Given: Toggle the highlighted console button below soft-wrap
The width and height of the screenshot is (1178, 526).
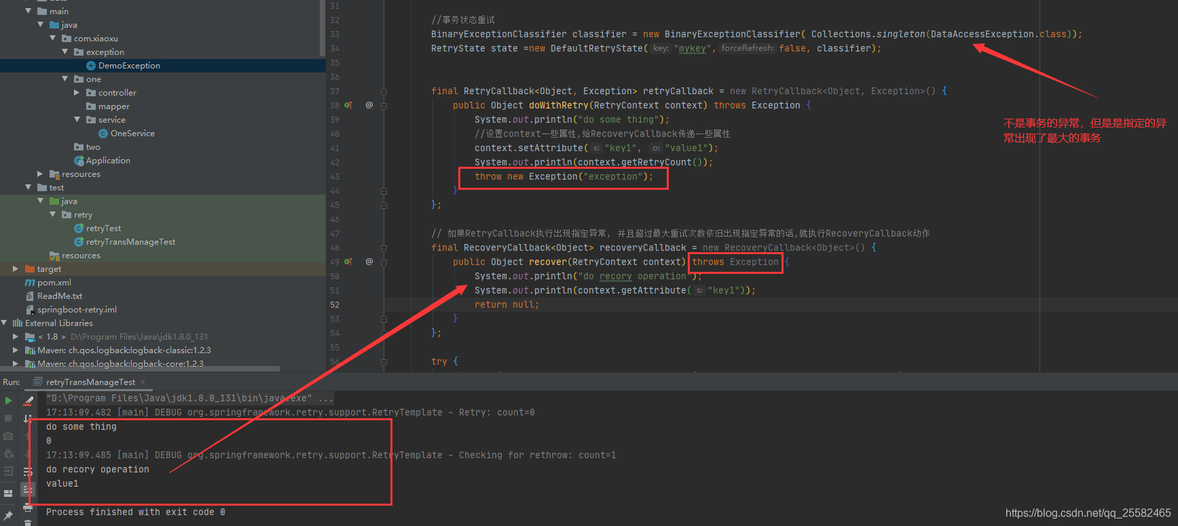Looking at the screenshot, I should click(x=28, y=489).
